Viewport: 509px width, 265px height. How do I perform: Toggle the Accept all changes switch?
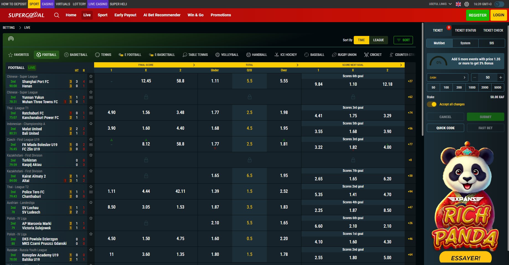pyautogui.click(x=432, y=104)
